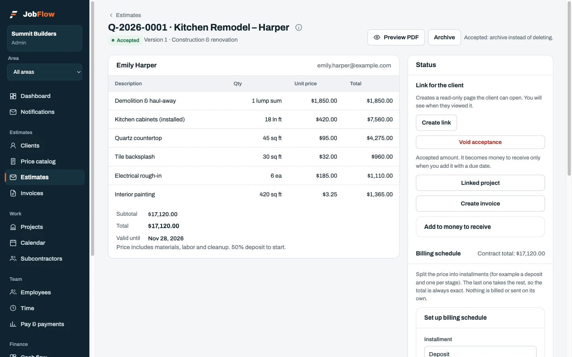Viewport: 572px width, 357px height.
Task: Click the info icon beside the estimate title
Action: [x=299, y=27]
